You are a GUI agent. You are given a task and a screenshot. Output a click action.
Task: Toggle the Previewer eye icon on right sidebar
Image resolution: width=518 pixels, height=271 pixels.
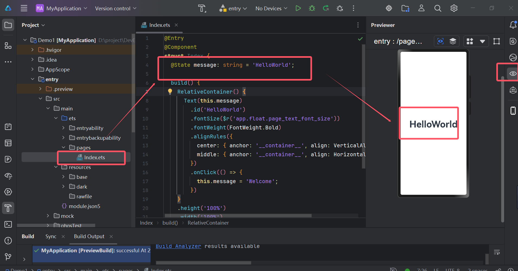click(x=513, y=74)
